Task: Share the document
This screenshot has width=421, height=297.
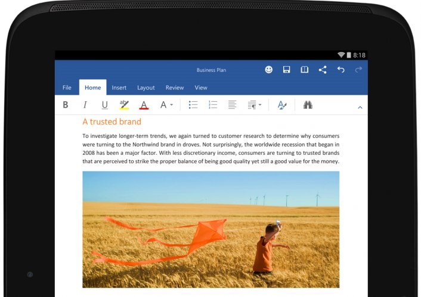Action: [x=323, y=70]
